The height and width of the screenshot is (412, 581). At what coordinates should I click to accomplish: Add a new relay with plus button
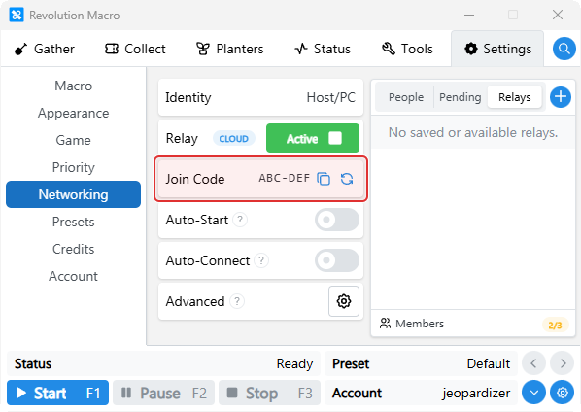tap(561, 97)
